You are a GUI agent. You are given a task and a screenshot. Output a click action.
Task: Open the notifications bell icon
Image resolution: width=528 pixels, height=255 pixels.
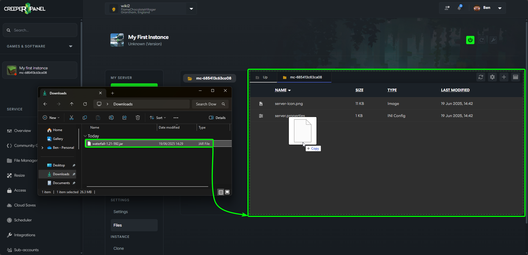coord(459,8)
